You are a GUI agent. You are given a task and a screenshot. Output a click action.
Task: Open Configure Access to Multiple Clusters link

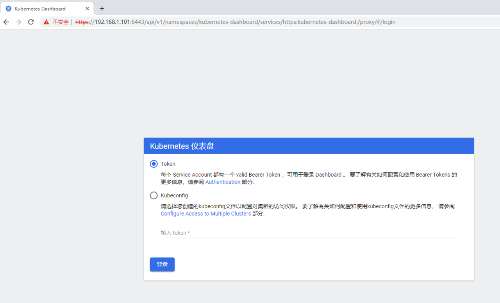click(205, 214)
